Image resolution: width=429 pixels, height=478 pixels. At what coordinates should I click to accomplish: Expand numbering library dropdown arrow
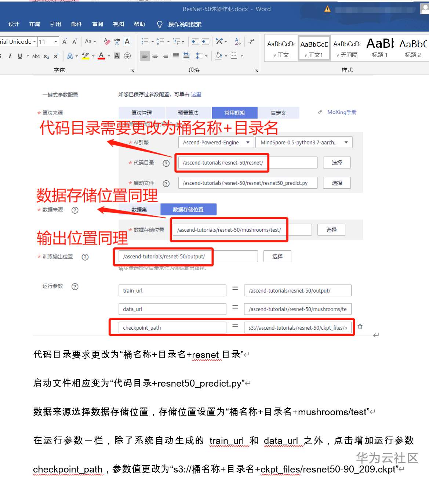pos(168,41)
